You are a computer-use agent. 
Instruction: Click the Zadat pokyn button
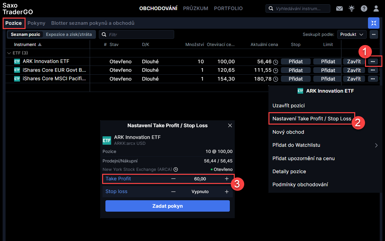point(168,206)
